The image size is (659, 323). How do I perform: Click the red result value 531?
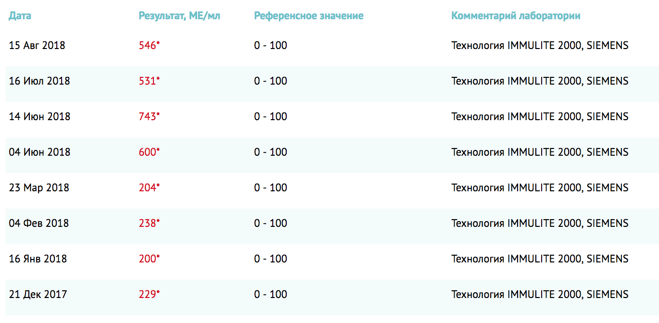148,81
